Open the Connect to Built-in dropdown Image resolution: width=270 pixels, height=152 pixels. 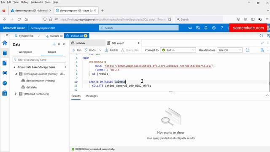pos(178,50)
